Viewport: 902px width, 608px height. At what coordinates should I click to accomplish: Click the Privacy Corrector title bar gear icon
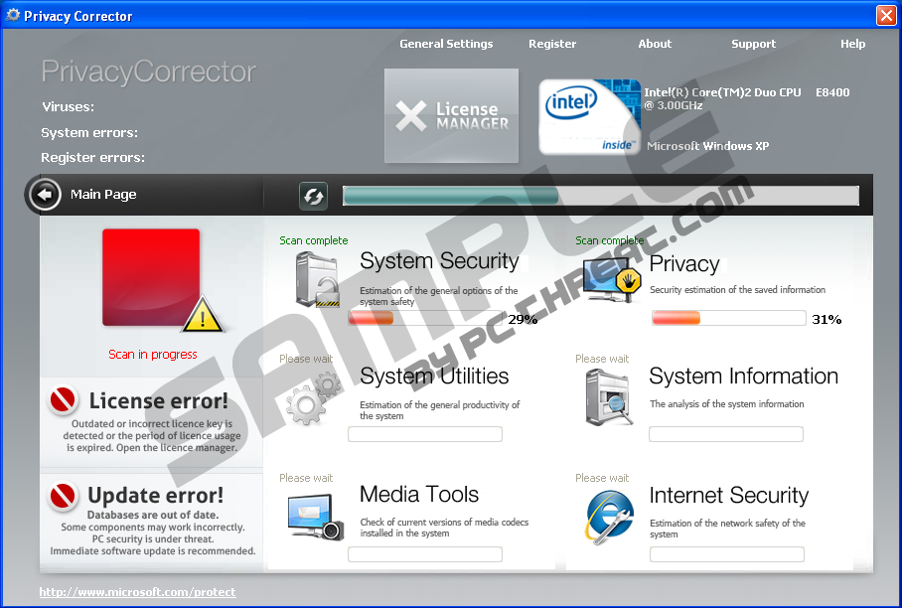tap(12, 15)
